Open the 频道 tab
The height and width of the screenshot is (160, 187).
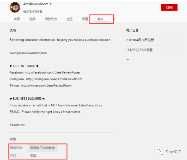[x=85, y=19]
